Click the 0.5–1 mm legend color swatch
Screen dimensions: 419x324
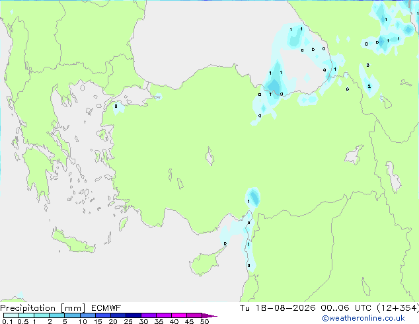click(26, 315)
